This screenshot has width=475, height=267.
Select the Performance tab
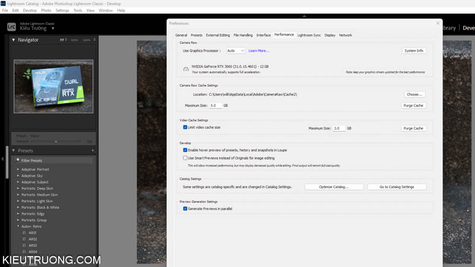pyautogui.click(x=284, y=35)
